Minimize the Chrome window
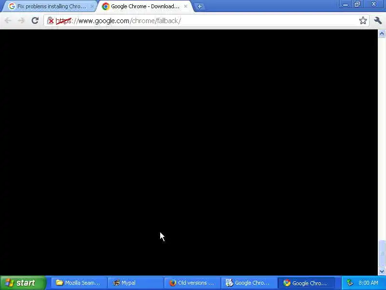The image size is (386, 290). [345, 4]
